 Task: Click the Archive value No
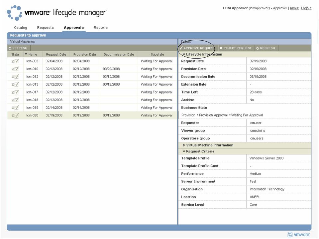252,100
